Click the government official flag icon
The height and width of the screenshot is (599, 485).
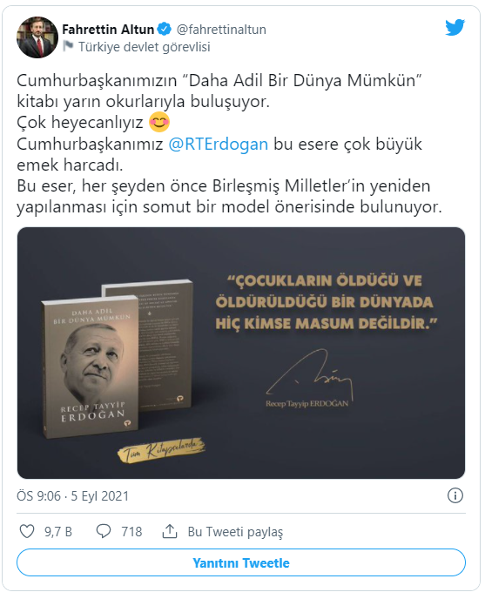point(68,46)
